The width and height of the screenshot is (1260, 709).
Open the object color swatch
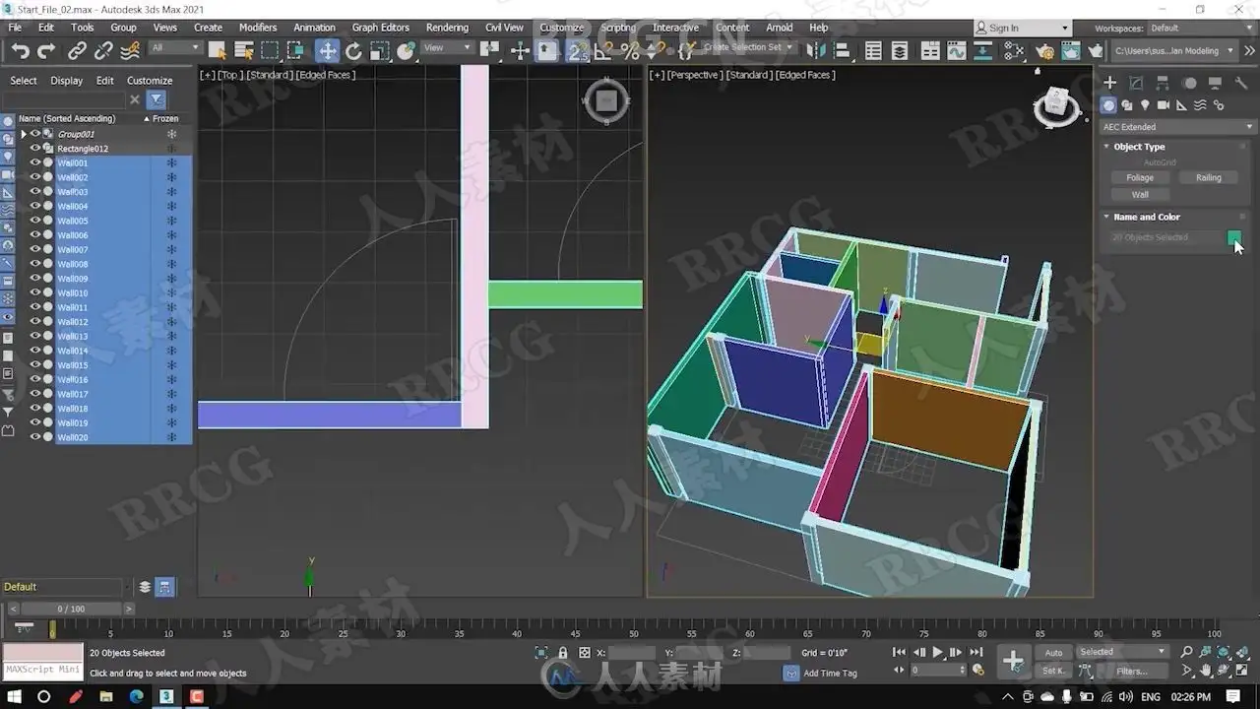click(1234, 237)
